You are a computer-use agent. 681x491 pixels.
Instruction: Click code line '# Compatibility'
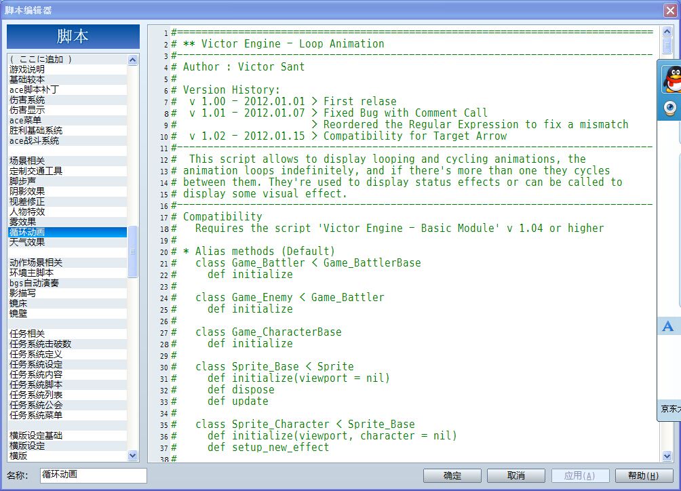217,216
